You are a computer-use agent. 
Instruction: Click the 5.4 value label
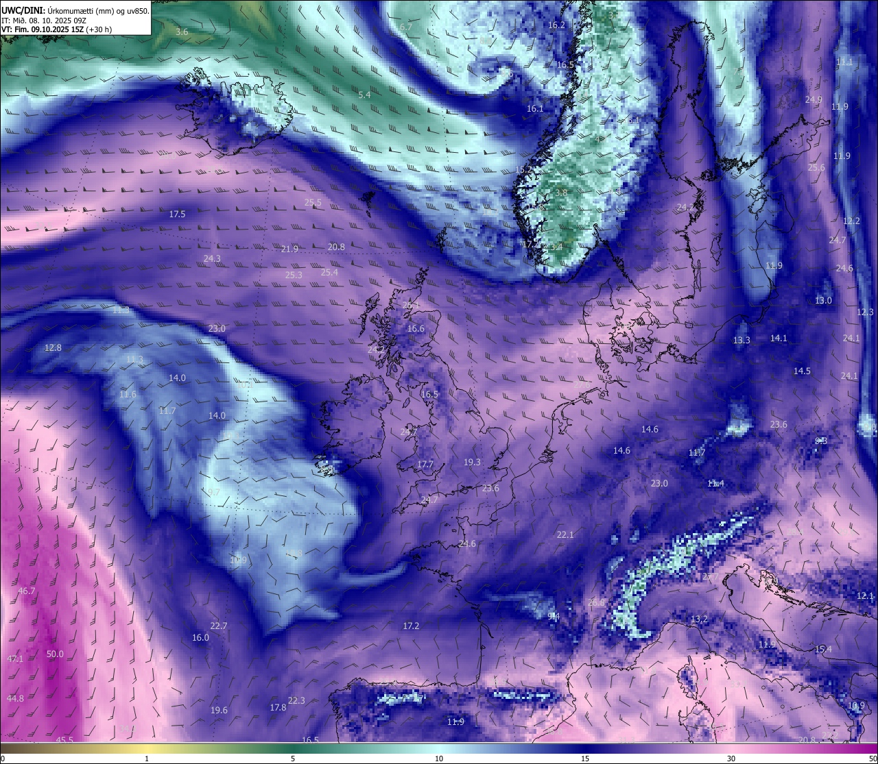[x=365, y=95]
